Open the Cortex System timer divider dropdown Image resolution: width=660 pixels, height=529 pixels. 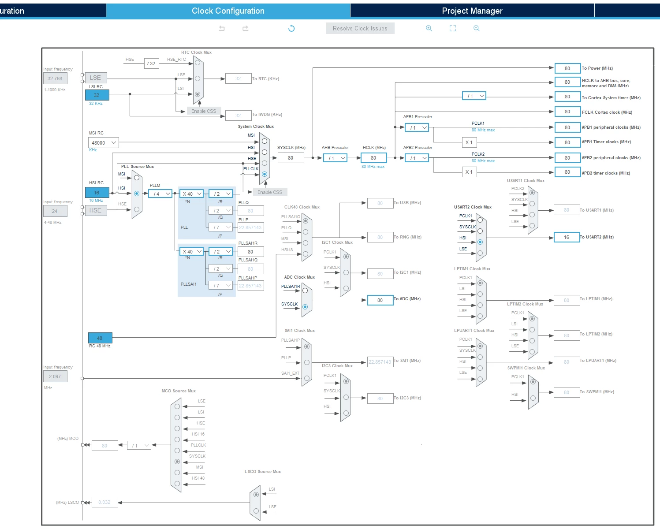474,96
